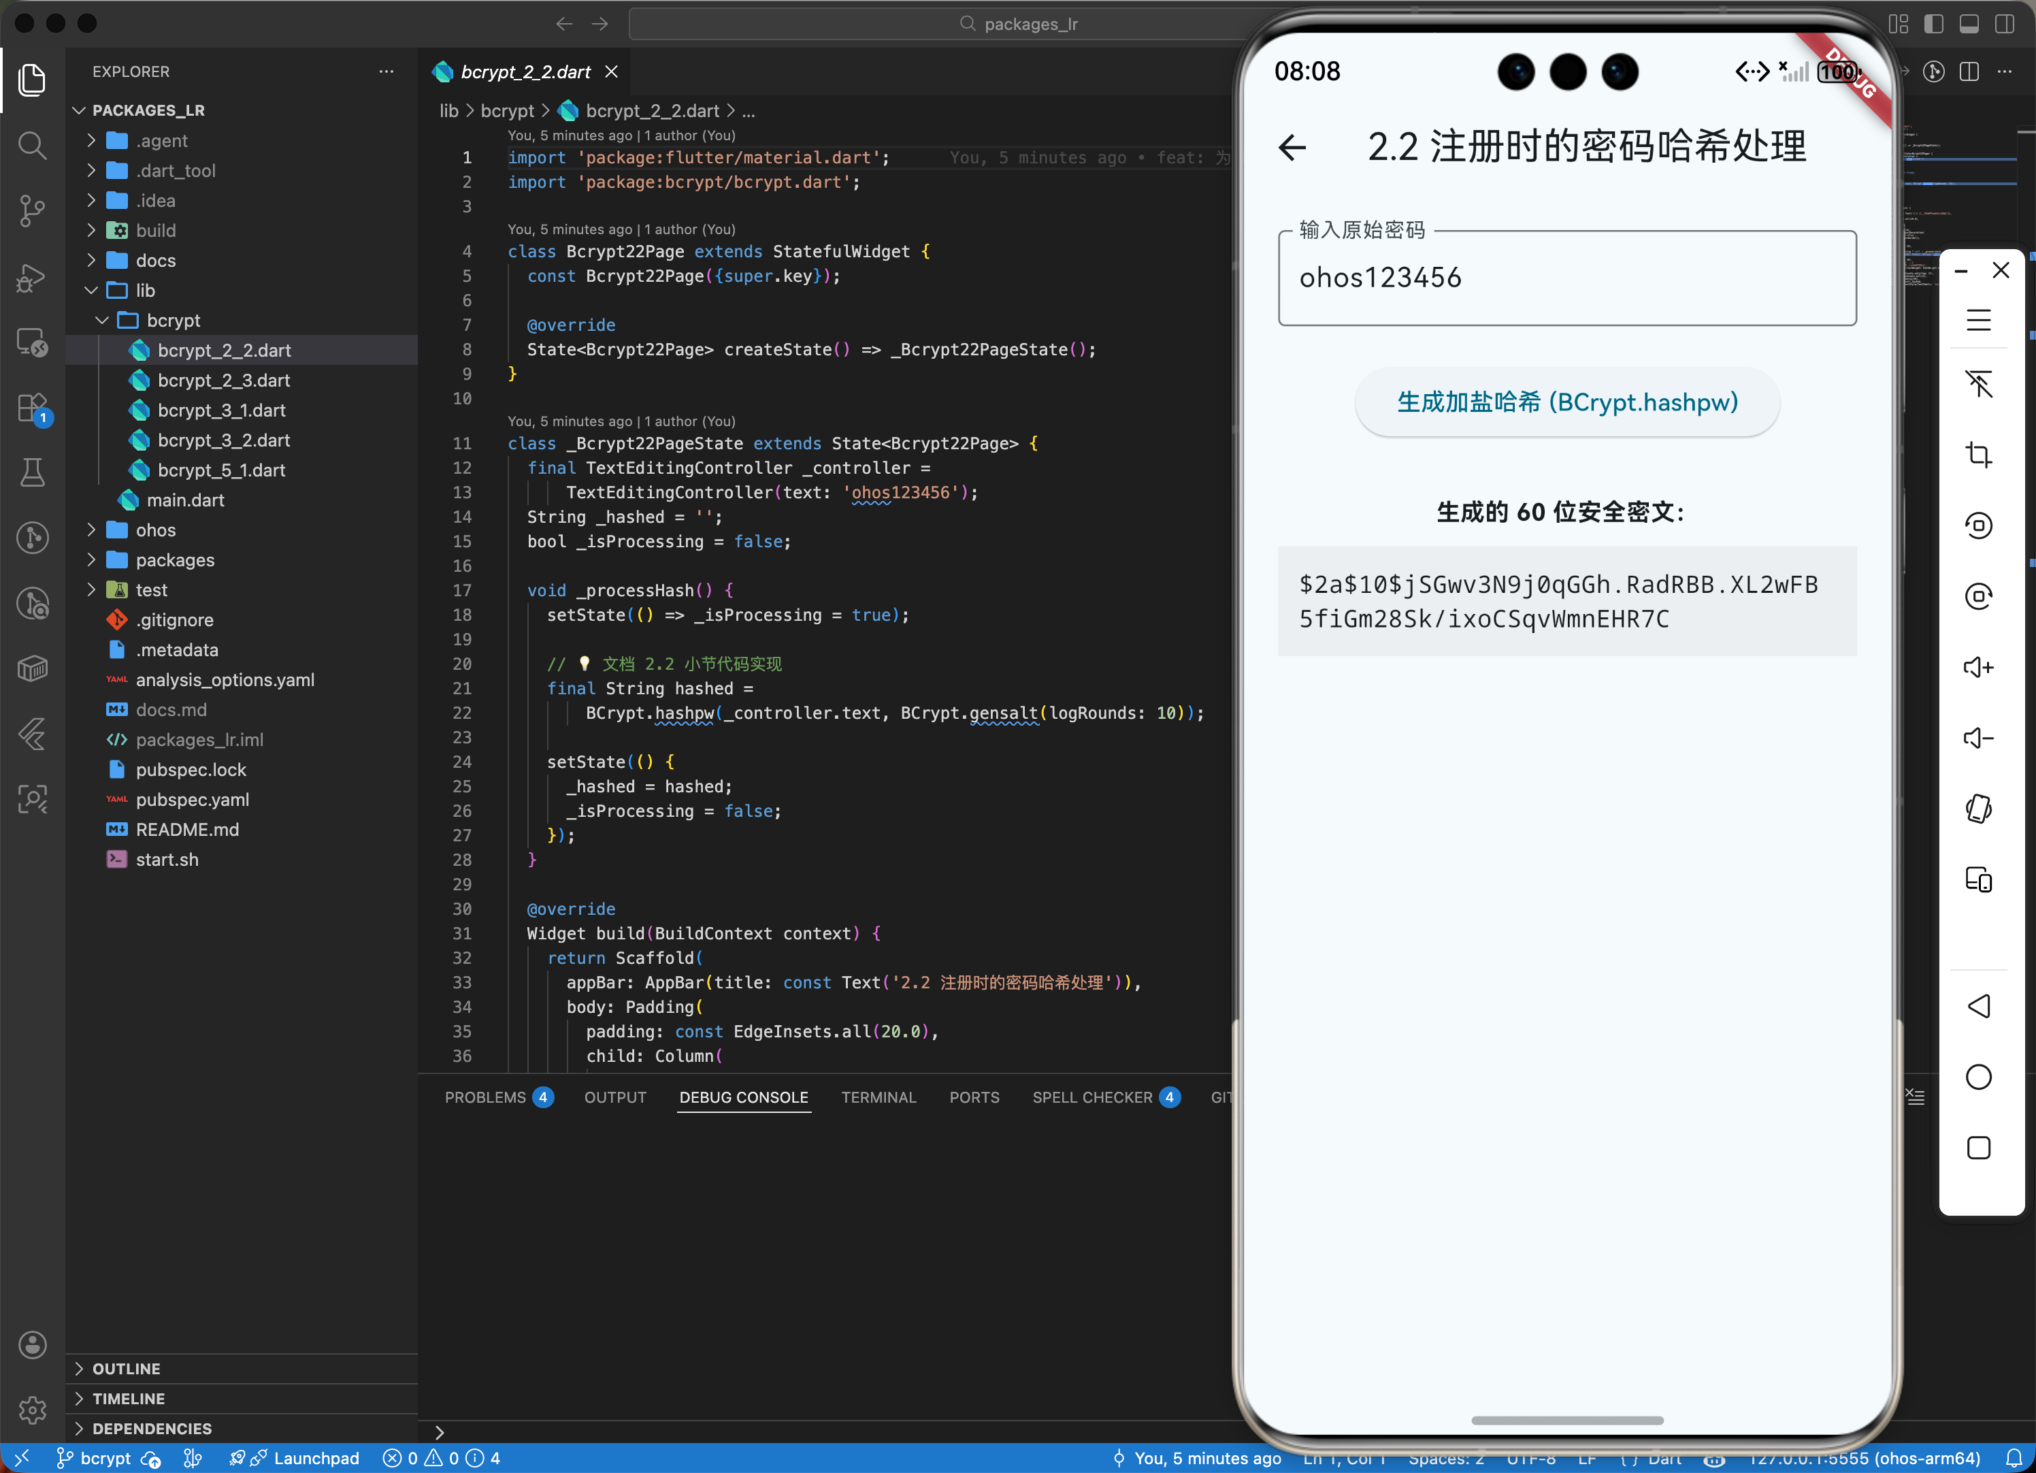This screenshot has height=1473, width=2036.
Task: Click the emulator volume up icon
Action: coord(1979,667)
